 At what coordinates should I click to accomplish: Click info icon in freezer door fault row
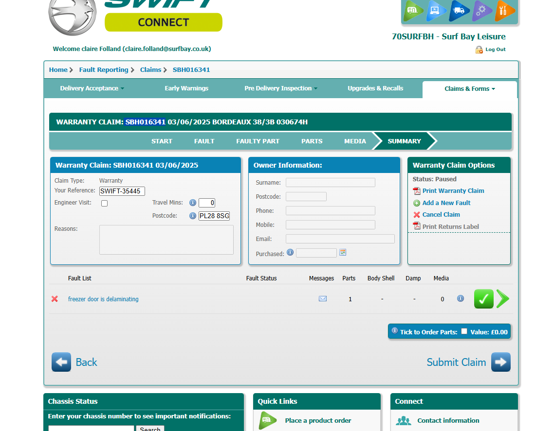[461, 298]
